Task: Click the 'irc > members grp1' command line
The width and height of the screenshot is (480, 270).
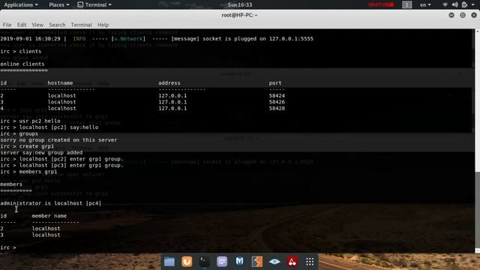Action: (x=28, y=172)
